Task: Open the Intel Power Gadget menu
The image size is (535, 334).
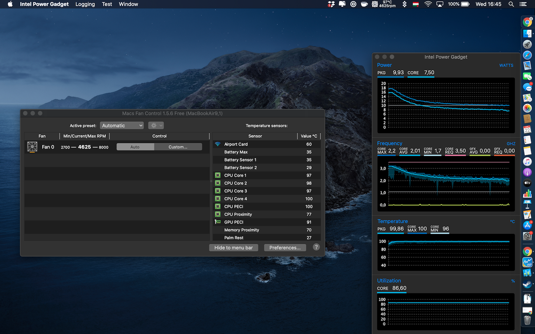Action: coord(44,4)
